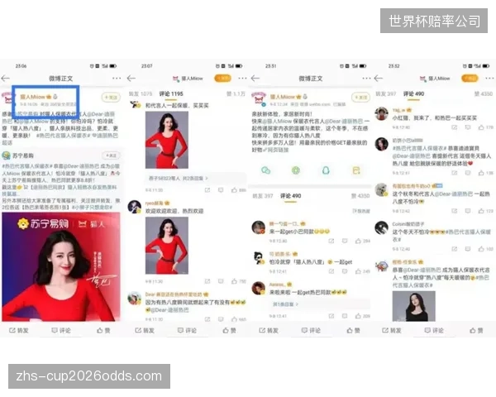496x397 pixels.
Task: Tap the fourth yellow share icon
Action: (x=356, y=170)
